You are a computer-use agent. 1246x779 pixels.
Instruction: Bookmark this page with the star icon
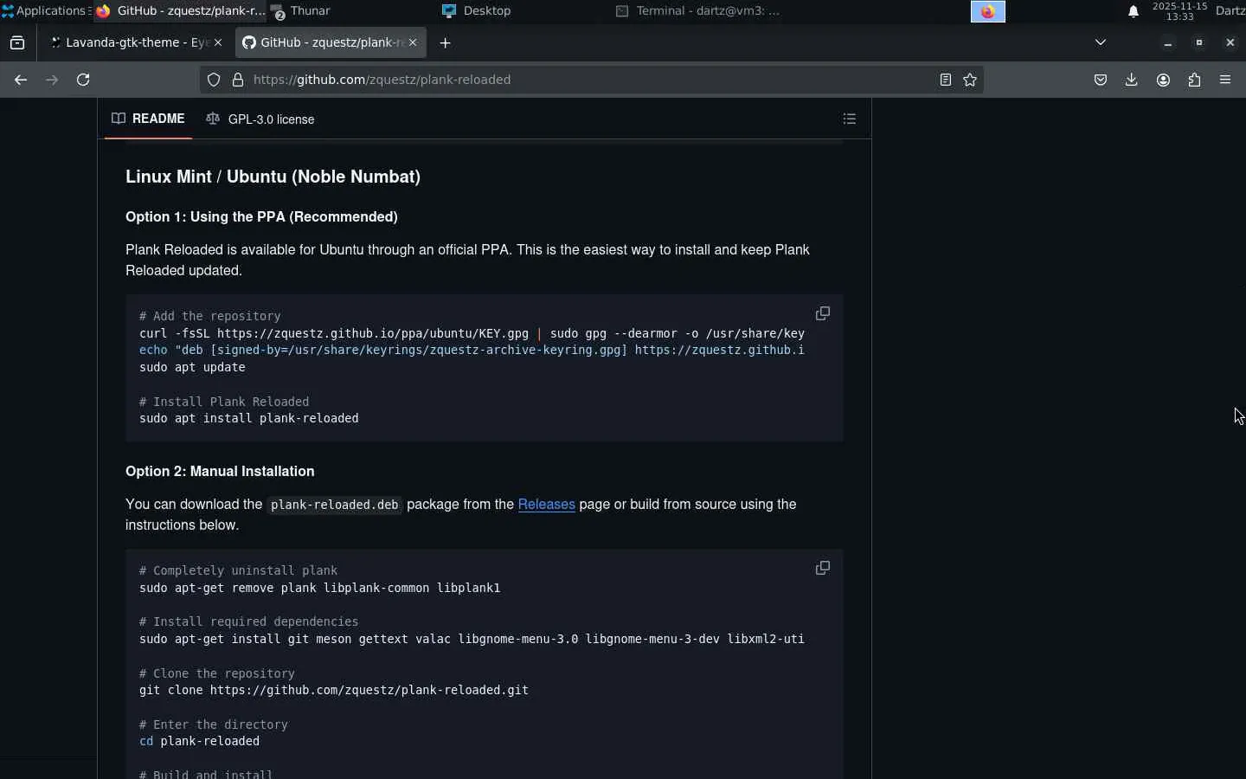click(x=970, y=80)
